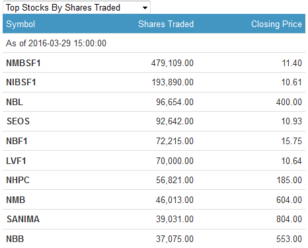Click the As of 2016-03-29 timestamp row

pos(154,43)
